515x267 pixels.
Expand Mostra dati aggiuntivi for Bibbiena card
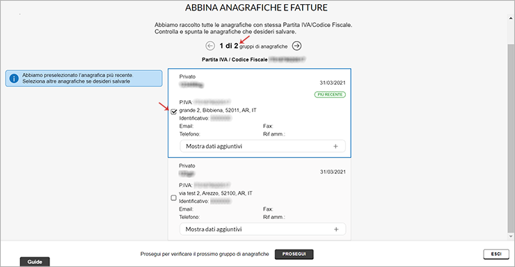click(x=263, y=146)
